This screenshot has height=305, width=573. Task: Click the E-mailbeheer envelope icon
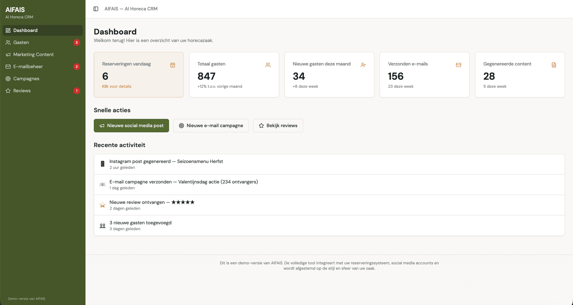[x=8, y=66]
